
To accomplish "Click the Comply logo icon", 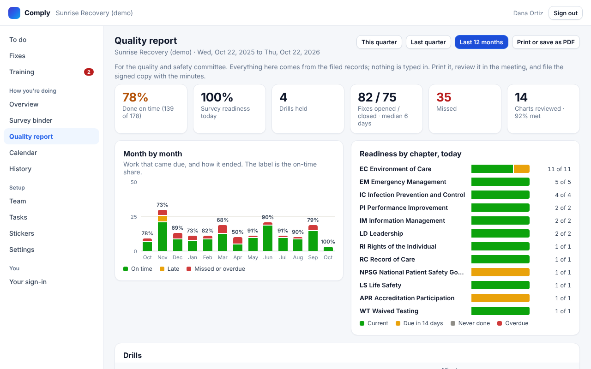I will coord(14,13).
